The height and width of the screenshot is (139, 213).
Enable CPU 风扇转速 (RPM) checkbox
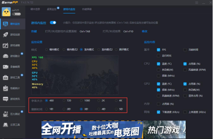coord(185,70)
